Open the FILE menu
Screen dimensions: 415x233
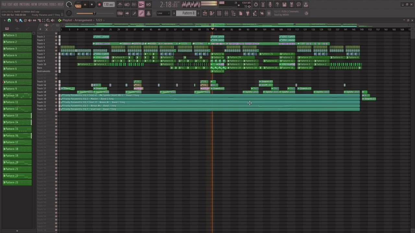click(x=4, y=4)
